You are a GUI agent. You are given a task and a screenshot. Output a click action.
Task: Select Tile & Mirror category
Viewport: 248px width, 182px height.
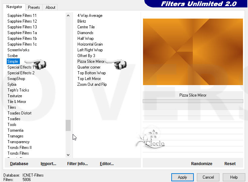(17, 102)
